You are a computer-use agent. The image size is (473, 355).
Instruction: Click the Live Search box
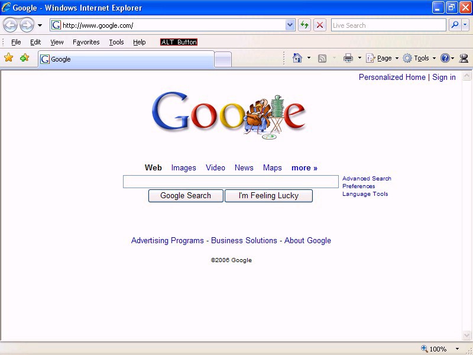388,25
